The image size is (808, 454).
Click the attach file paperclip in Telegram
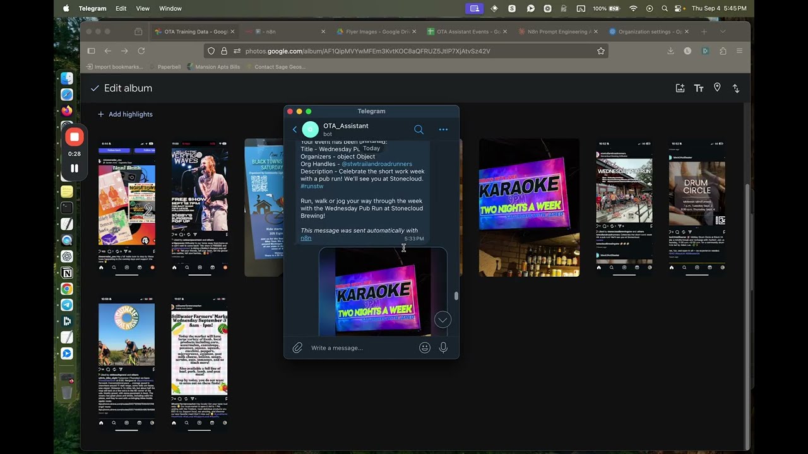tap(297, 347)
